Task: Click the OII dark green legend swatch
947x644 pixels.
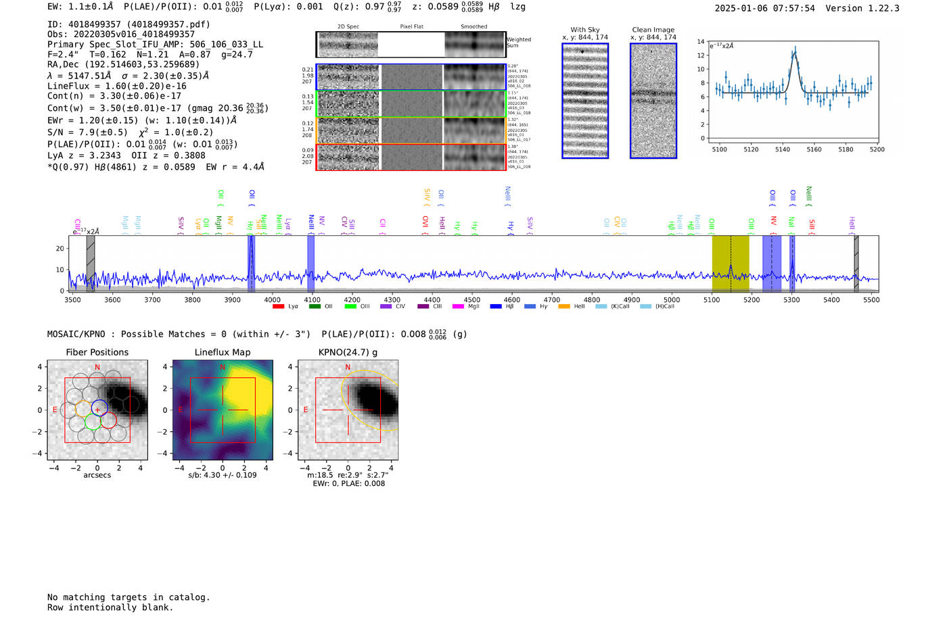Action: point(315,307)
